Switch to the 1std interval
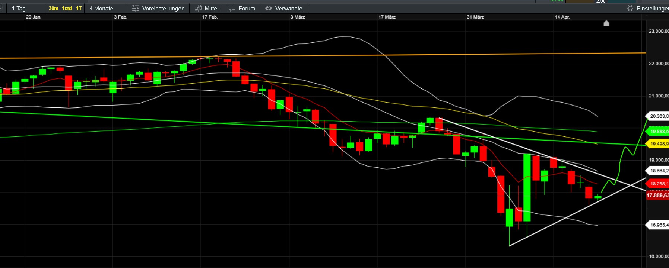Image resolution: width=669 pixels, height=268 pixels. 67,8
